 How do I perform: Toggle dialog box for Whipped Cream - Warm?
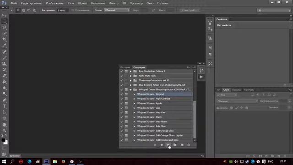(x=126, y=117)
